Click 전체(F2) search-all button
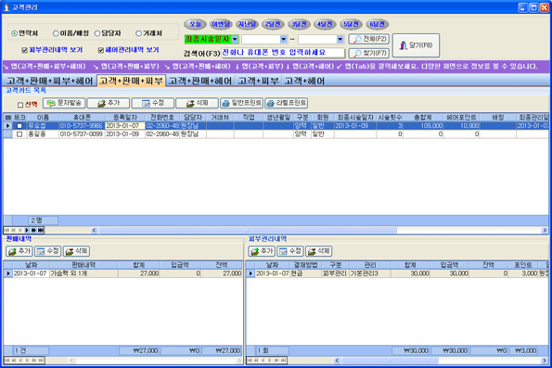This screenshot has width=552, height=368. tap(369, 39)
